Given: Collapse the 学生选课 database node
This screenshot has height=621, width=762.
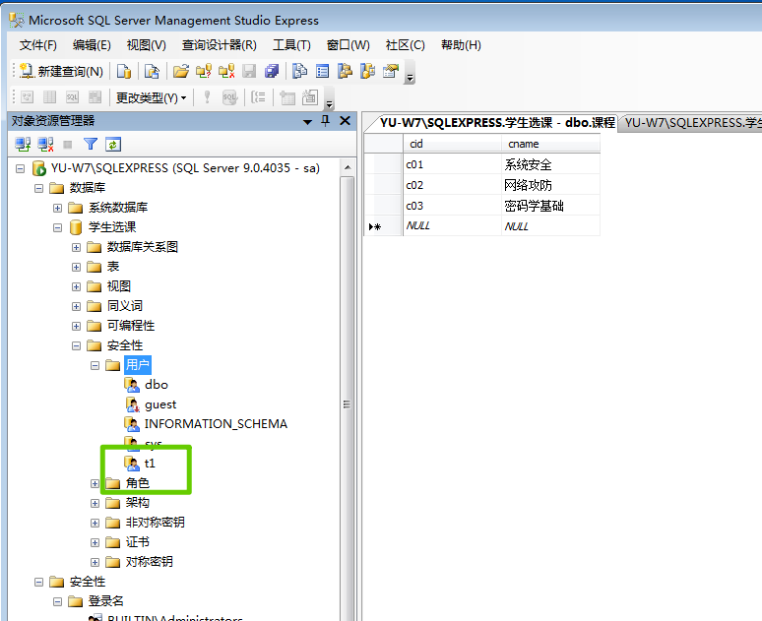Looking at the screenshot, I should [57, 227].
